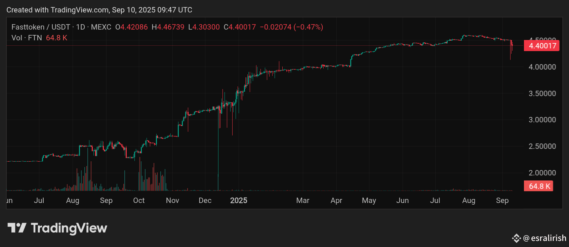Click the low value L4.30300
Viewport: 569px width, 247px height.
[x=204, y=27]
